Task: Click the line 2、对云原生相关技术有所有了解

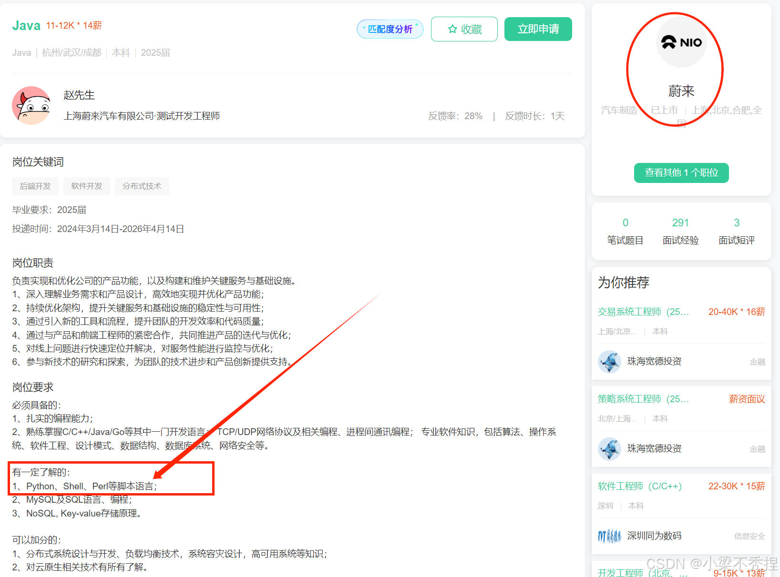Action: click(x=82, y=567)
